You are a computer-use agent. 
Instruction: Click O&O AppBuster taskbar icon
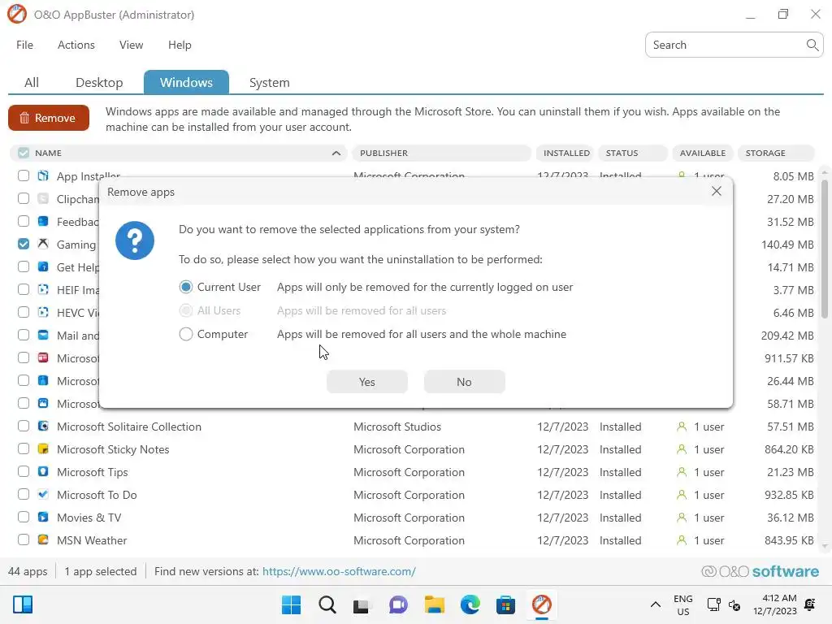pos(542,604)
